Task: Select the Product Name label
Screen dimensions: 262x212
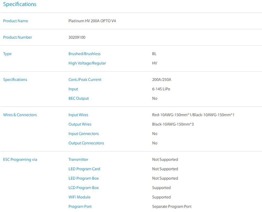Action: (x=15, y=21)
